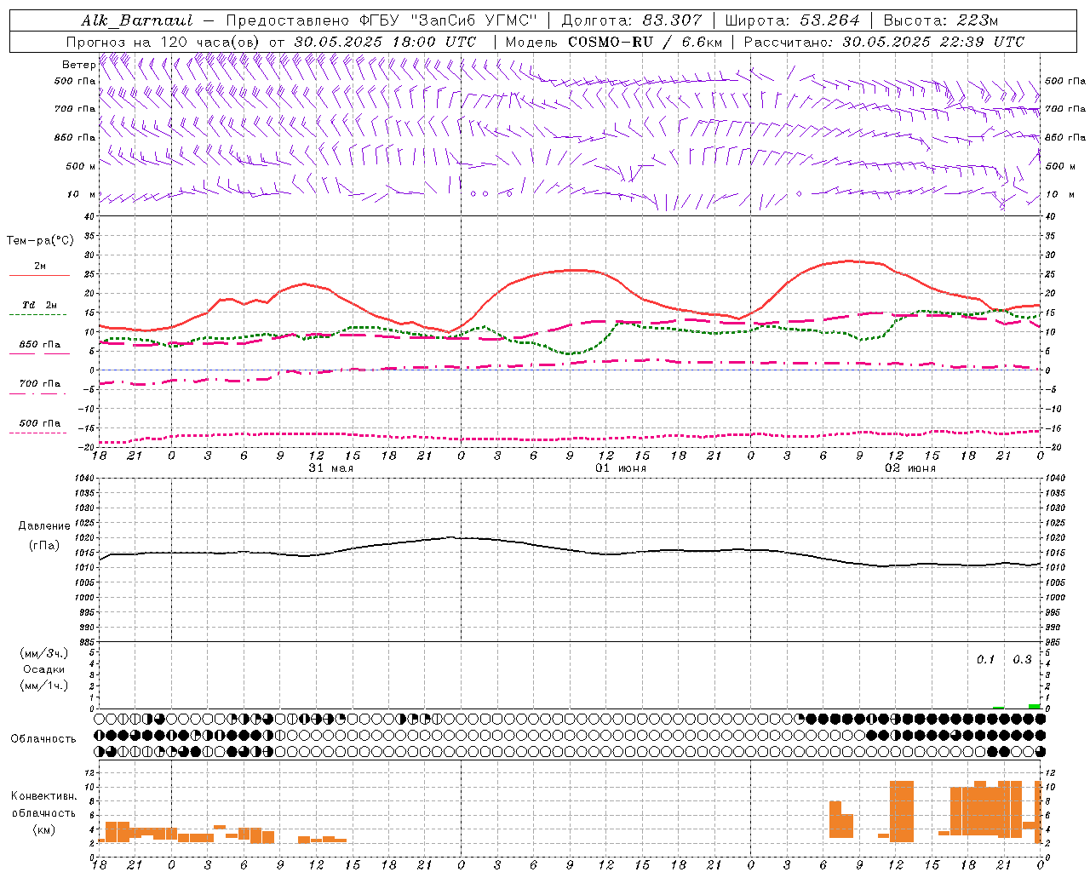The image size is (1090, 872).
Task: Click the (гПа) unit under Давление
Action: 44,546
